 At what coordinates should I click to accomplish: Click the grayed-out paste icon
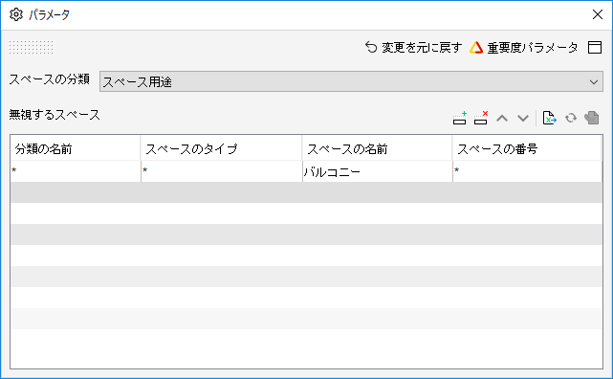(592, 118)
